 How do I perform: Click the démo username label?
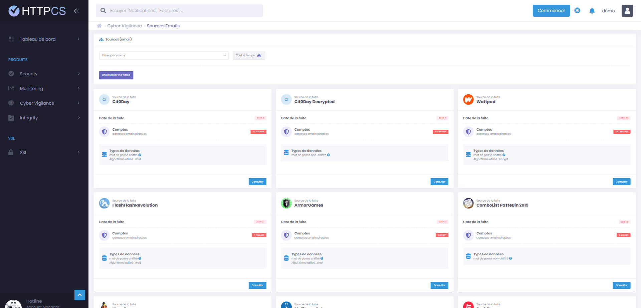pyautogui.click(x=608, y=11)
